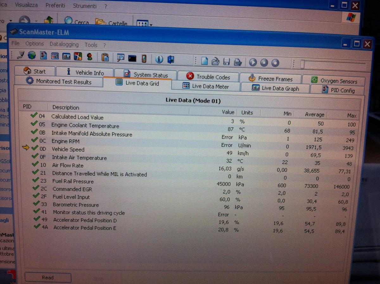Viewport: 380px width, 284px height.
Task: Open the Strumenti menu in Explorer window
Action: (85, 6)
